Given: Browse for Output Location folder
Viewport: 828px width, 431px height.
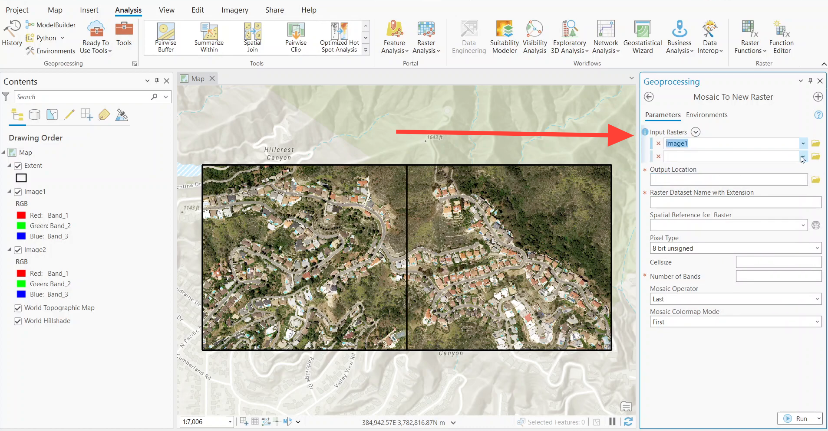Looking at the screenshot, I should (x=816, y=180).
